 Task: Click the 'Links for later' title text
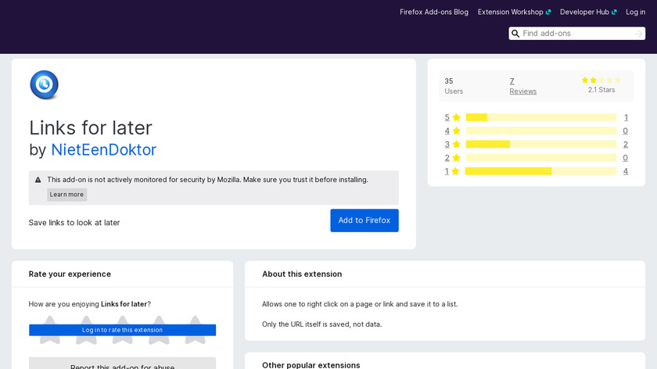[x=91, y=127]
